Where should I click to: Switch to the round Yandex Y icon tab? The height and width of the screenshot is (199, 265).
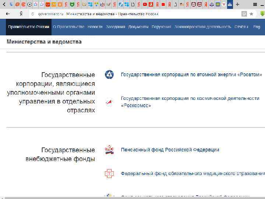[x=224, y=4]
